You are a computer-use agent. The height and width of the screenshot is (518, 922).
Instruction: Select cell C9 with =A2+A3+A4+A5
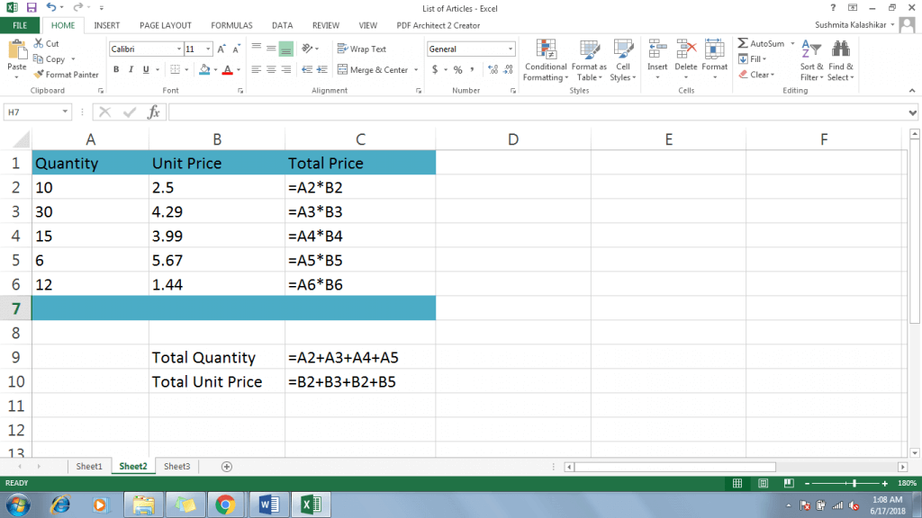coord(360,357)
